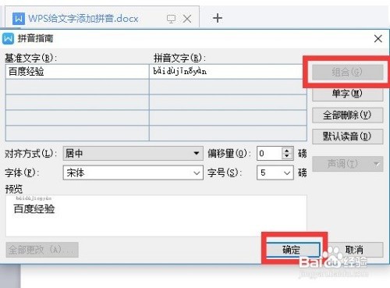Viewport: 390px width, 288px height.
Task: Click the 预览 label
Action: pyautogui.click(x=14, y=189)
